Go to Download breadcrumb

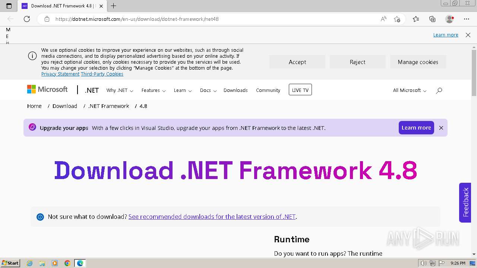click(65, 106)
